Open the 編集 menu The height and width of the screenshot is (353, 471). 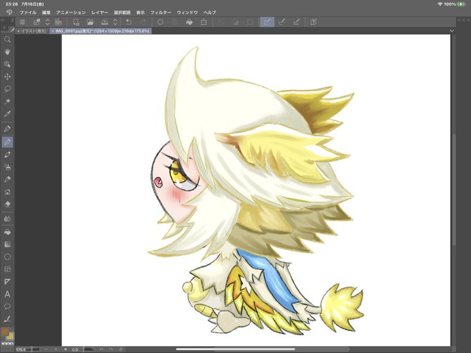(46, 12)
